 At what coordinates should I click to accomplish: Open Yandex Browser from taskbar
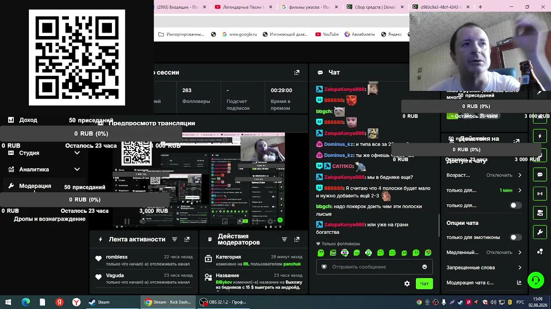click(76, 302)
